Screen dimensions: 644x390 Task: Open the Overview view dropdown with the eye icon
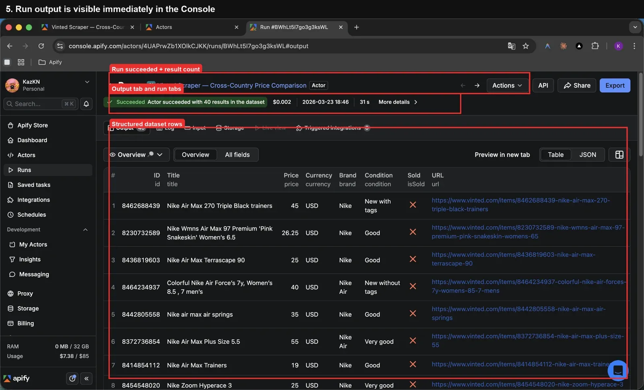click(x=136, y=155)
